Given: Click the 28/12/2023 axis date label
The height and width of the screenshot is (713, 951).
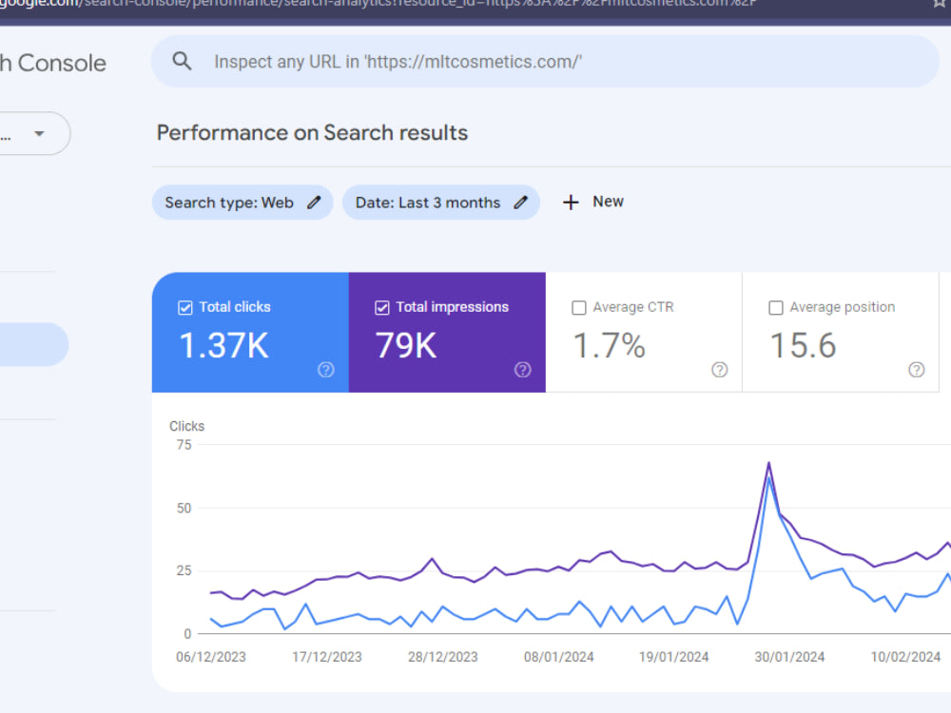Looking at the screenshot, I should [443, 657].
